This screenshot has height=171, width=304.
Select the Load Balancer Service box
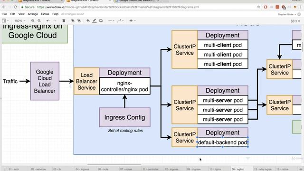coord(86,81)
